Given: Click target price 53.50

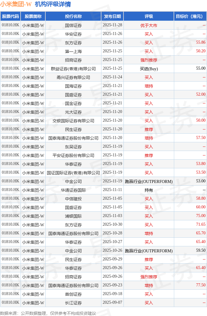Looking at the screenshot, I should (x=201, y=172).
